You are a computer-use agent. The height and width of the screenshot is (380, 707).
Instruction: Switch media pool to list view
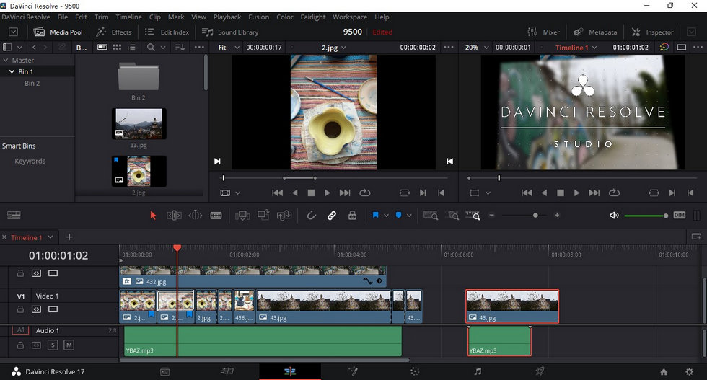pos(131,48)
